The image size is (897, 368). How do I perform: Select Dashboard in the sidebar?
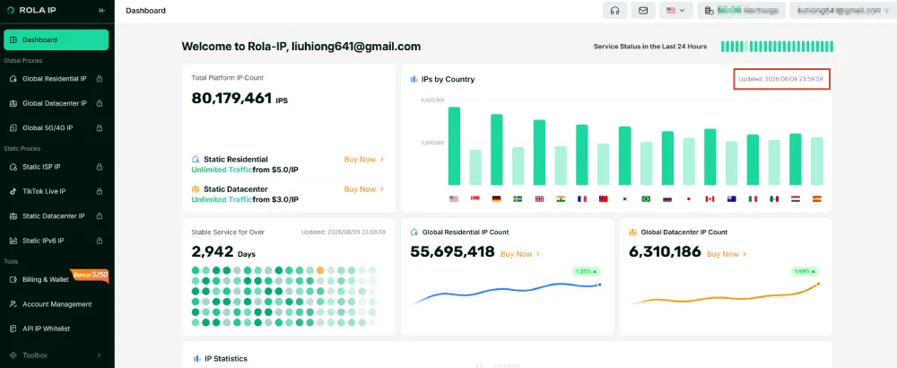(x=56, y=40)
